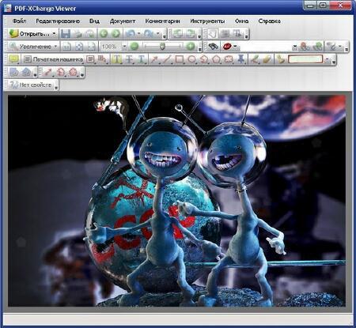Select the area measuring tool
Screen dimensions: 356x328
coord(73,72)
